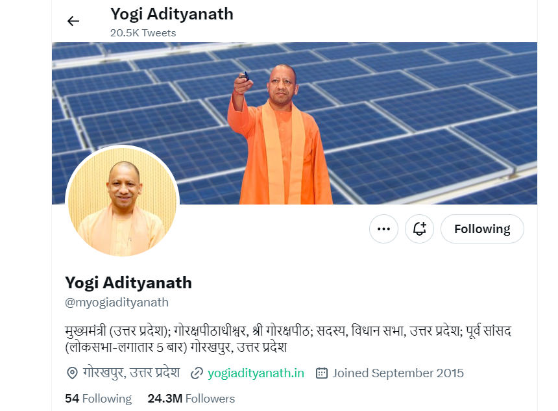Viewport: 558px width, 411px height.
Task: Click the location text गोरखपुर, उत्तर प्रदेश
Action: point(131,373)
